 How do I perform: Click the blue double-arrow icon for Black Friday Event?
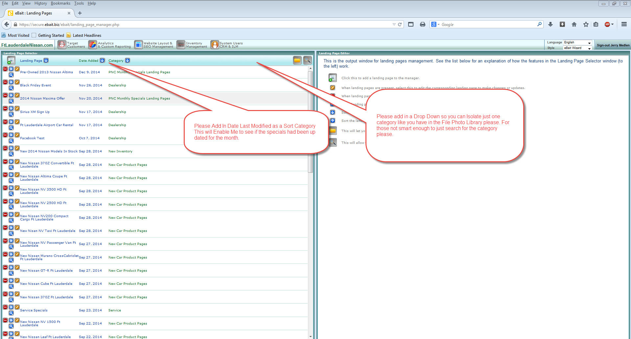(11, 82)
